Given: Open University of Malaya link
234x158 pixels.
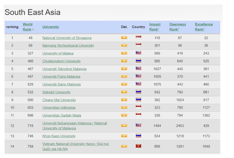Looking at the screenshot, I should (x=58, y=53).
